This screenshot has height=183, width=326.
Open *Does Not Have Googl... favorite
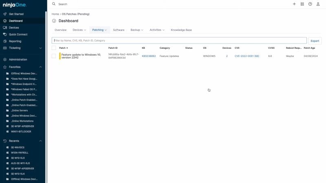(24, 79)
